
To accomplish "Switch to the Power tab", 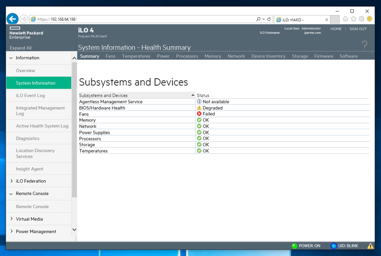I will pyautogui.click(x=163, y=56).
